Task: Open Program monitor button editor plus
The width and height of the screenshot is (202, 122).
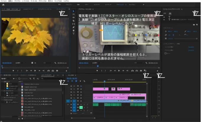Action: 157,71
